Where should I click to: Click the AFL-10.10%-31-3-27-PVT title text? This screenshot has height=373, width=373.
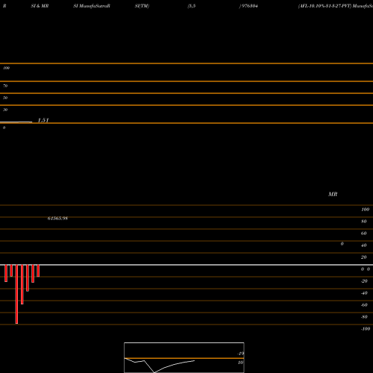pyautogui.click(x=325, y=6)
